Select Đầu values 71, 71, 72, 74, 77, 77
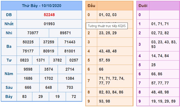The image size is (180, 107). (111, 81)
